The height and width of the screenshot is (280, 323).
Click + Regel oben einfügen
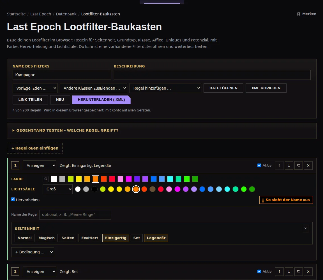pyautogui.click(x=35, y=148)
